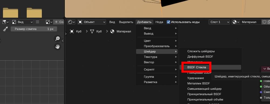Open the Ввод submenu
The width and height of the screenshot is (270, 104).
tap(157, 28)
